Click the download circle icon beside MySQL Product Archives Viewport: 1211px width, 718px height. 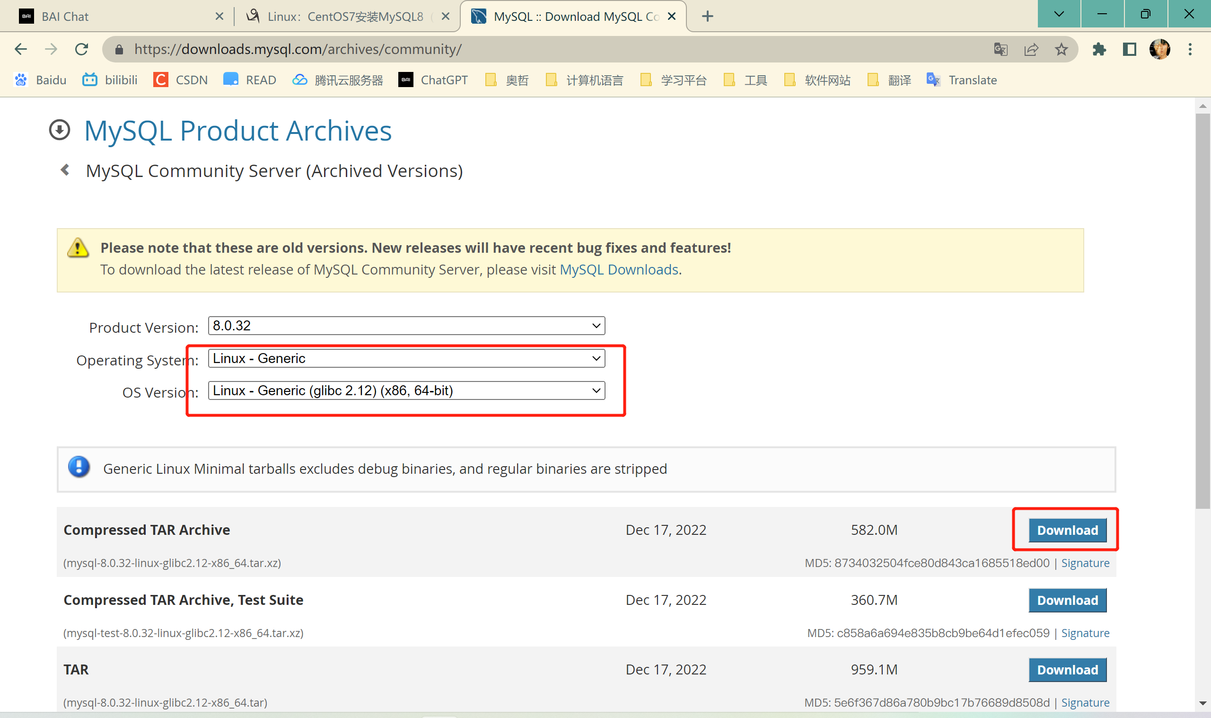pyautogui.click(x=60, y=130)
